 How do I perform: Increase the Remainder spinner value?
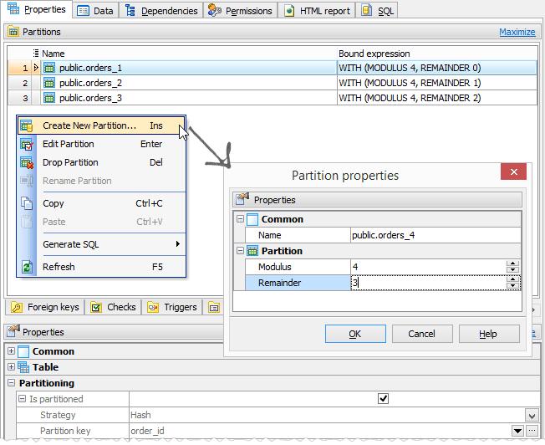(512, 279)
